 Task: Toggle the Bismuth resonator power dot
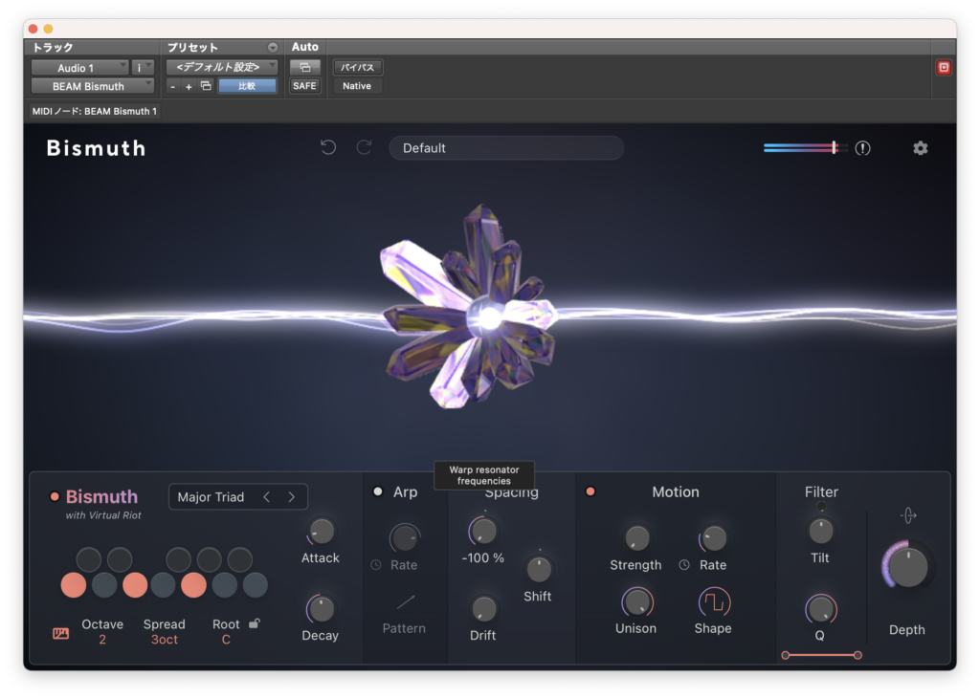[55, 497]
